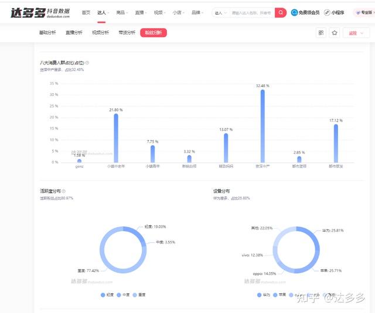This screenshot has width=375, height=313.
Task: Toggle the 中度 legend item
Action: 123,295
